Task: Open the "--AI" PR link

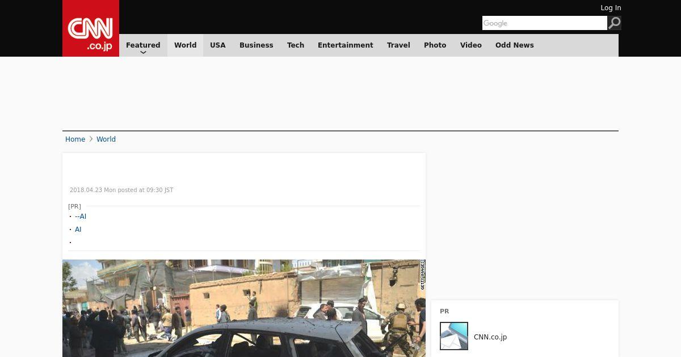Action: [x=81, y=216]
